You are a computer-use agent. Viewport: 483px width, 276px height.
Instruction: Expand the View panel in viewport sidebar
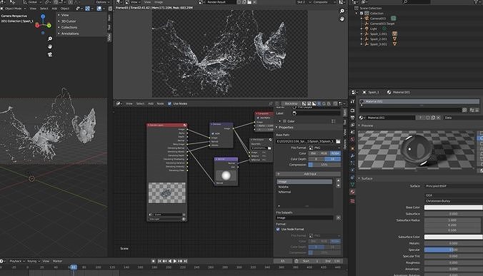[65, 15]
